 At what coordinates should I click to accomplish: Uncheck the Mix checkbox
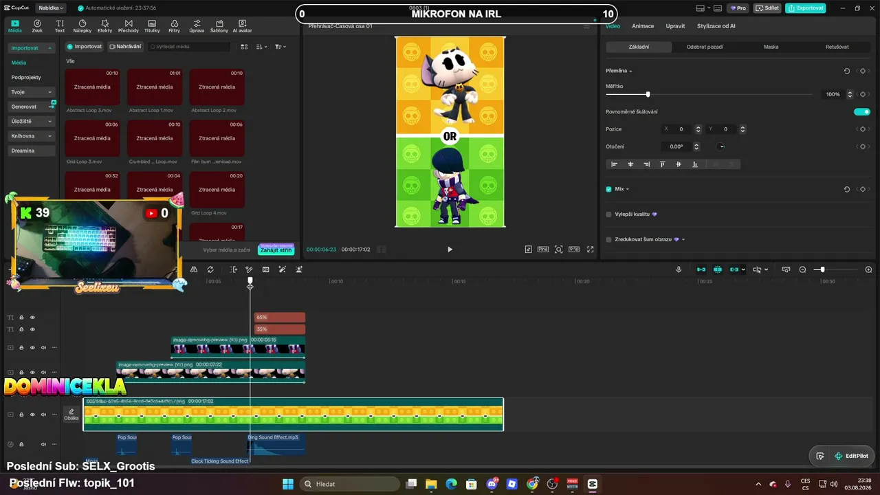[608, 189]
